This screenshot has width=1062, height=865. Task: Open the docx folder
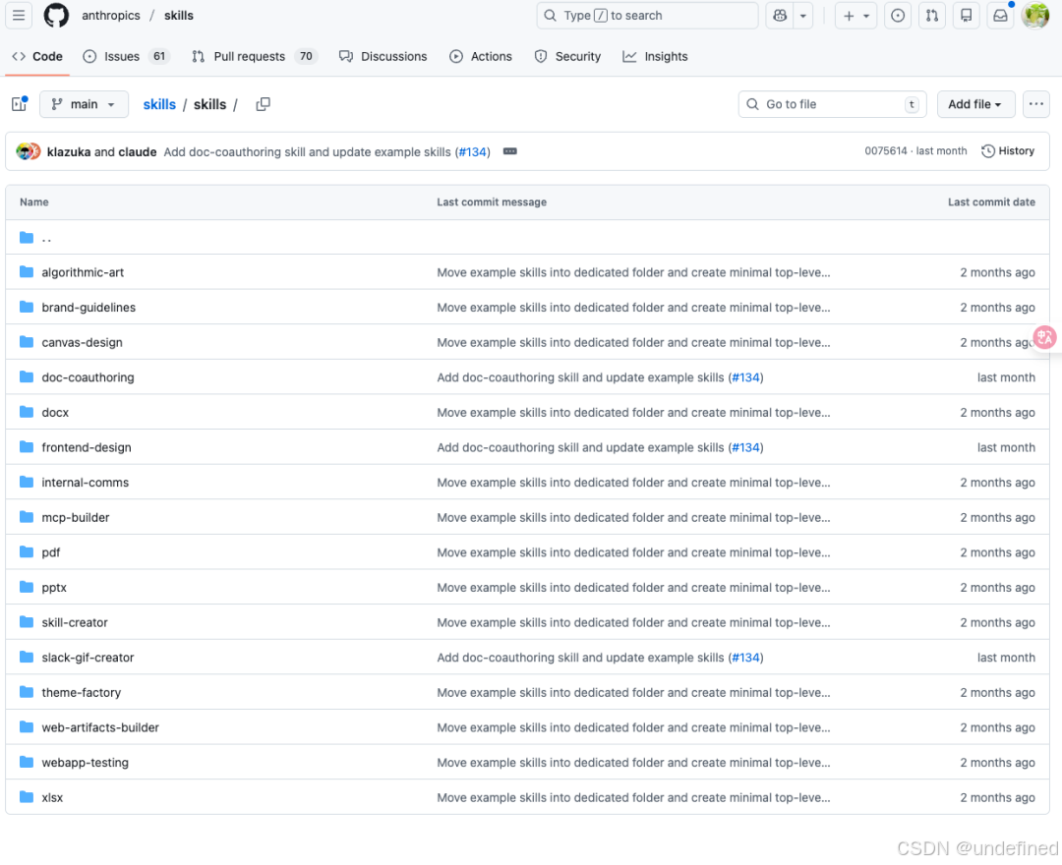point(55,412)
